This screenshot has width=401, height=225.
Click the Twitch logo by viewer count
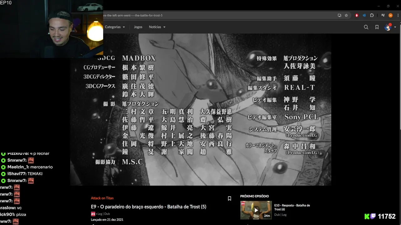pyautogui.click(x=373, y=216)
